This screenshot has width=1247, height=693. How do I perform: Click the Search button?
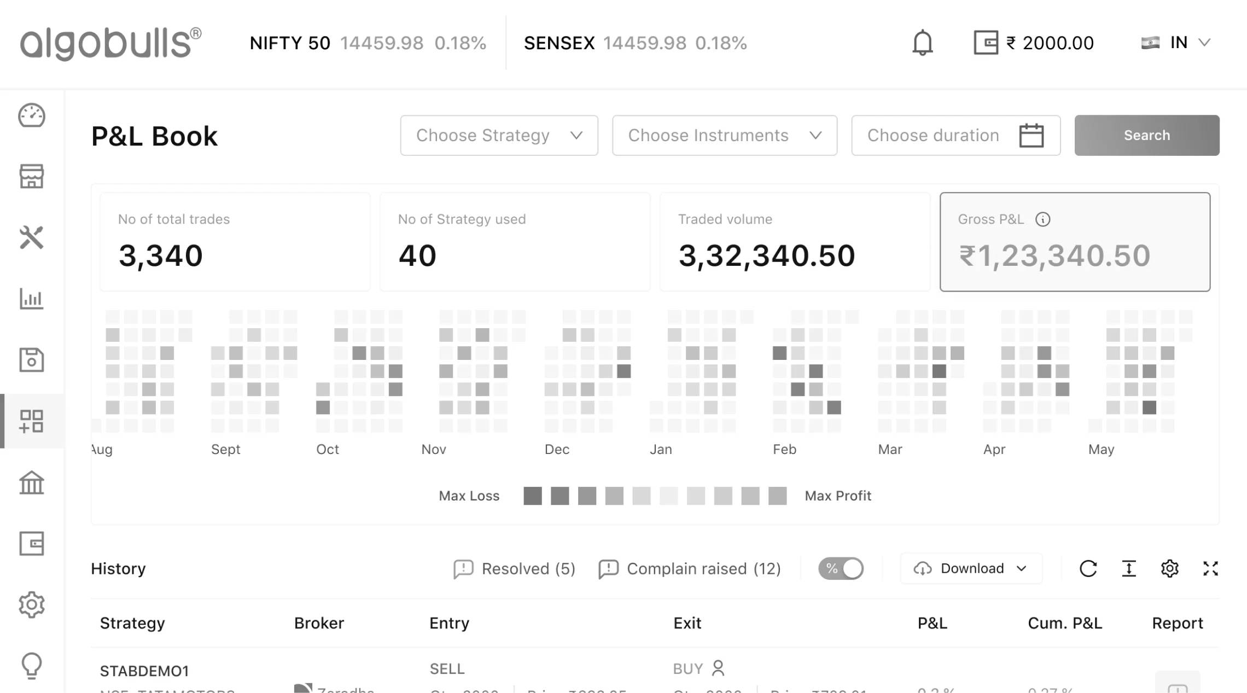click(1147, 135)
